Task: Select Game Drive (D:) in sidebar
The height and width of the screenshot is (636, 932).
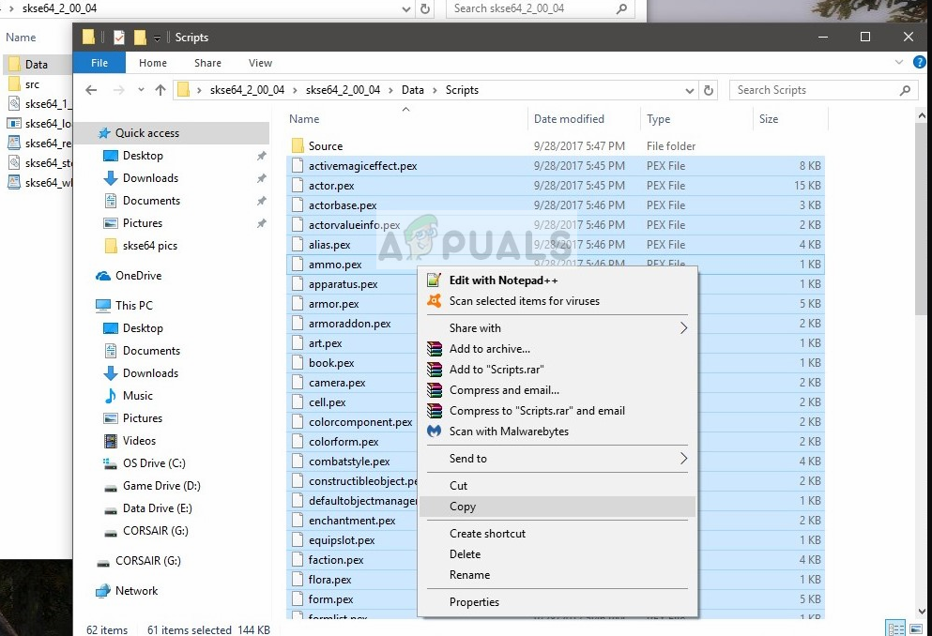Action: pos(161,486)
